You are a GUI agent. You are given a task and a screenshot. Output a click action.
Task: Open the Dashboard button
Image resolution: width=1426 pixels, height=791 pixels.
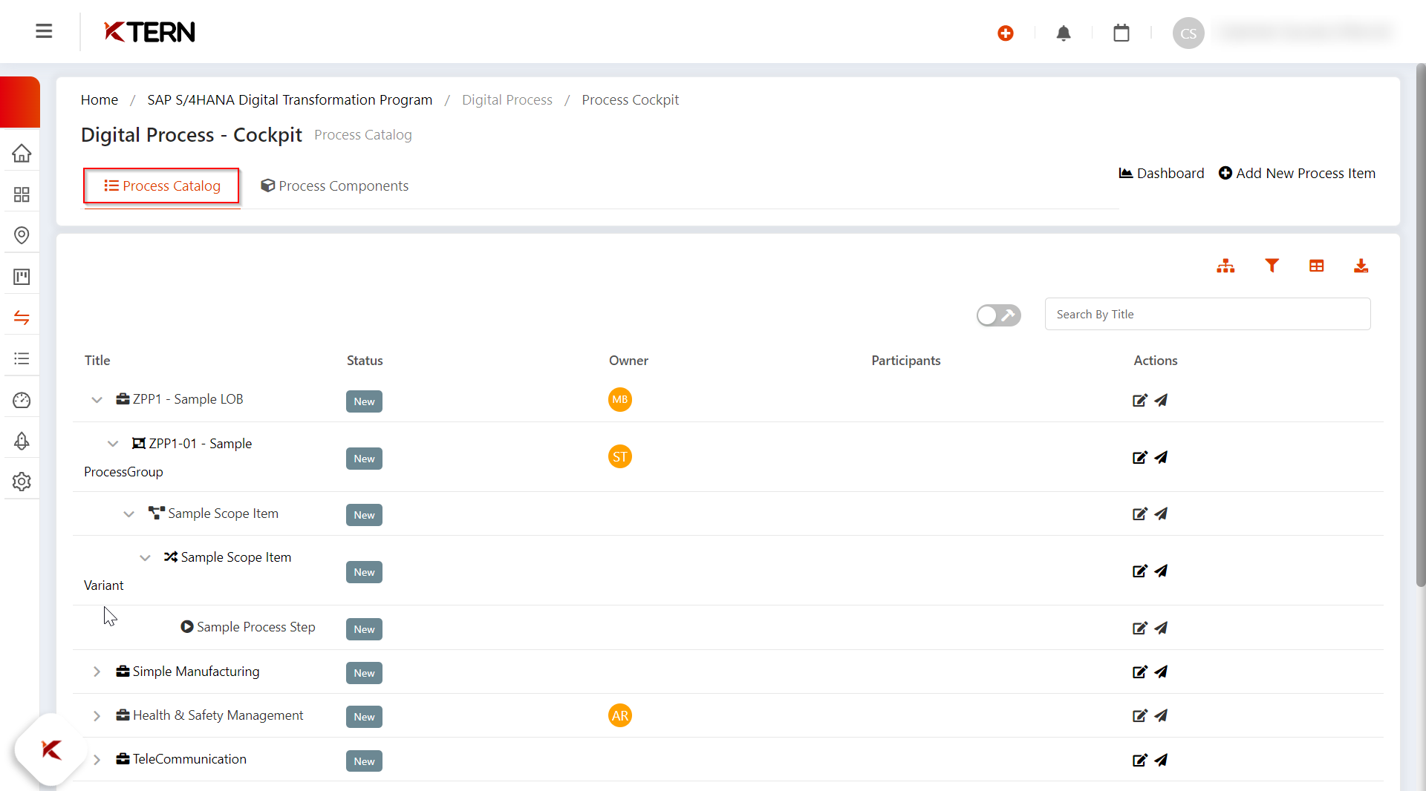[x=1162, y=174]
